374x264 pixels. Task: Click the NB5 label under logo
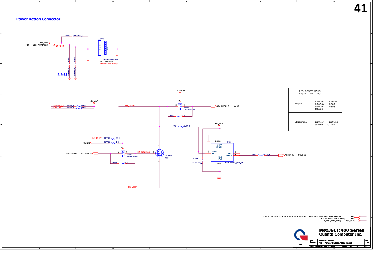pos(301,245)
